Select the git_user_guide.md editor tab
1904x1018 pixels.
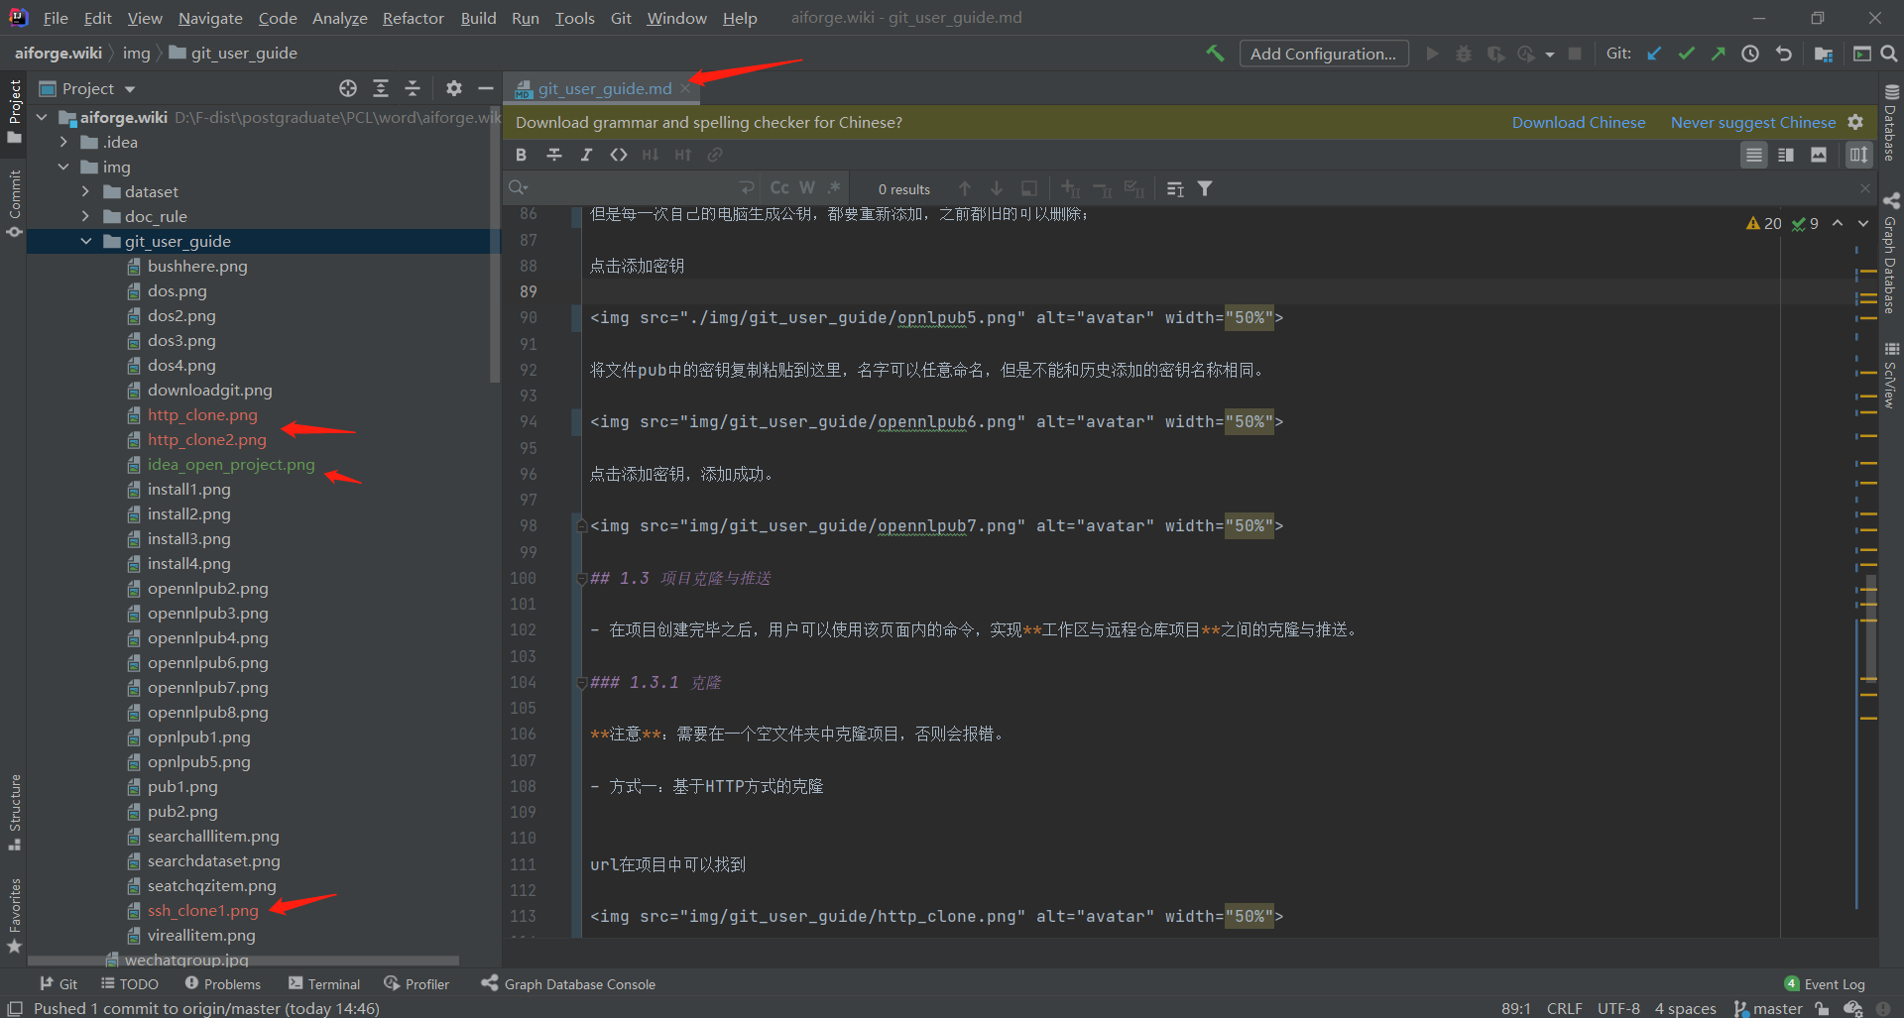coord(604,88)
